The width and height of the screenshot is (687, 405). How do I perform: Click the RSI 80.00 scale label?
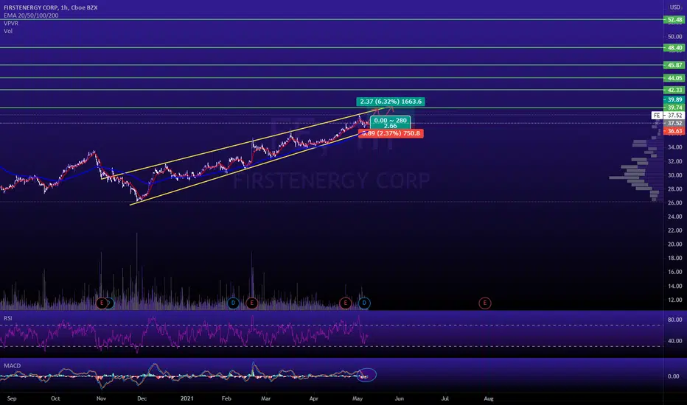tap(674, 320)
